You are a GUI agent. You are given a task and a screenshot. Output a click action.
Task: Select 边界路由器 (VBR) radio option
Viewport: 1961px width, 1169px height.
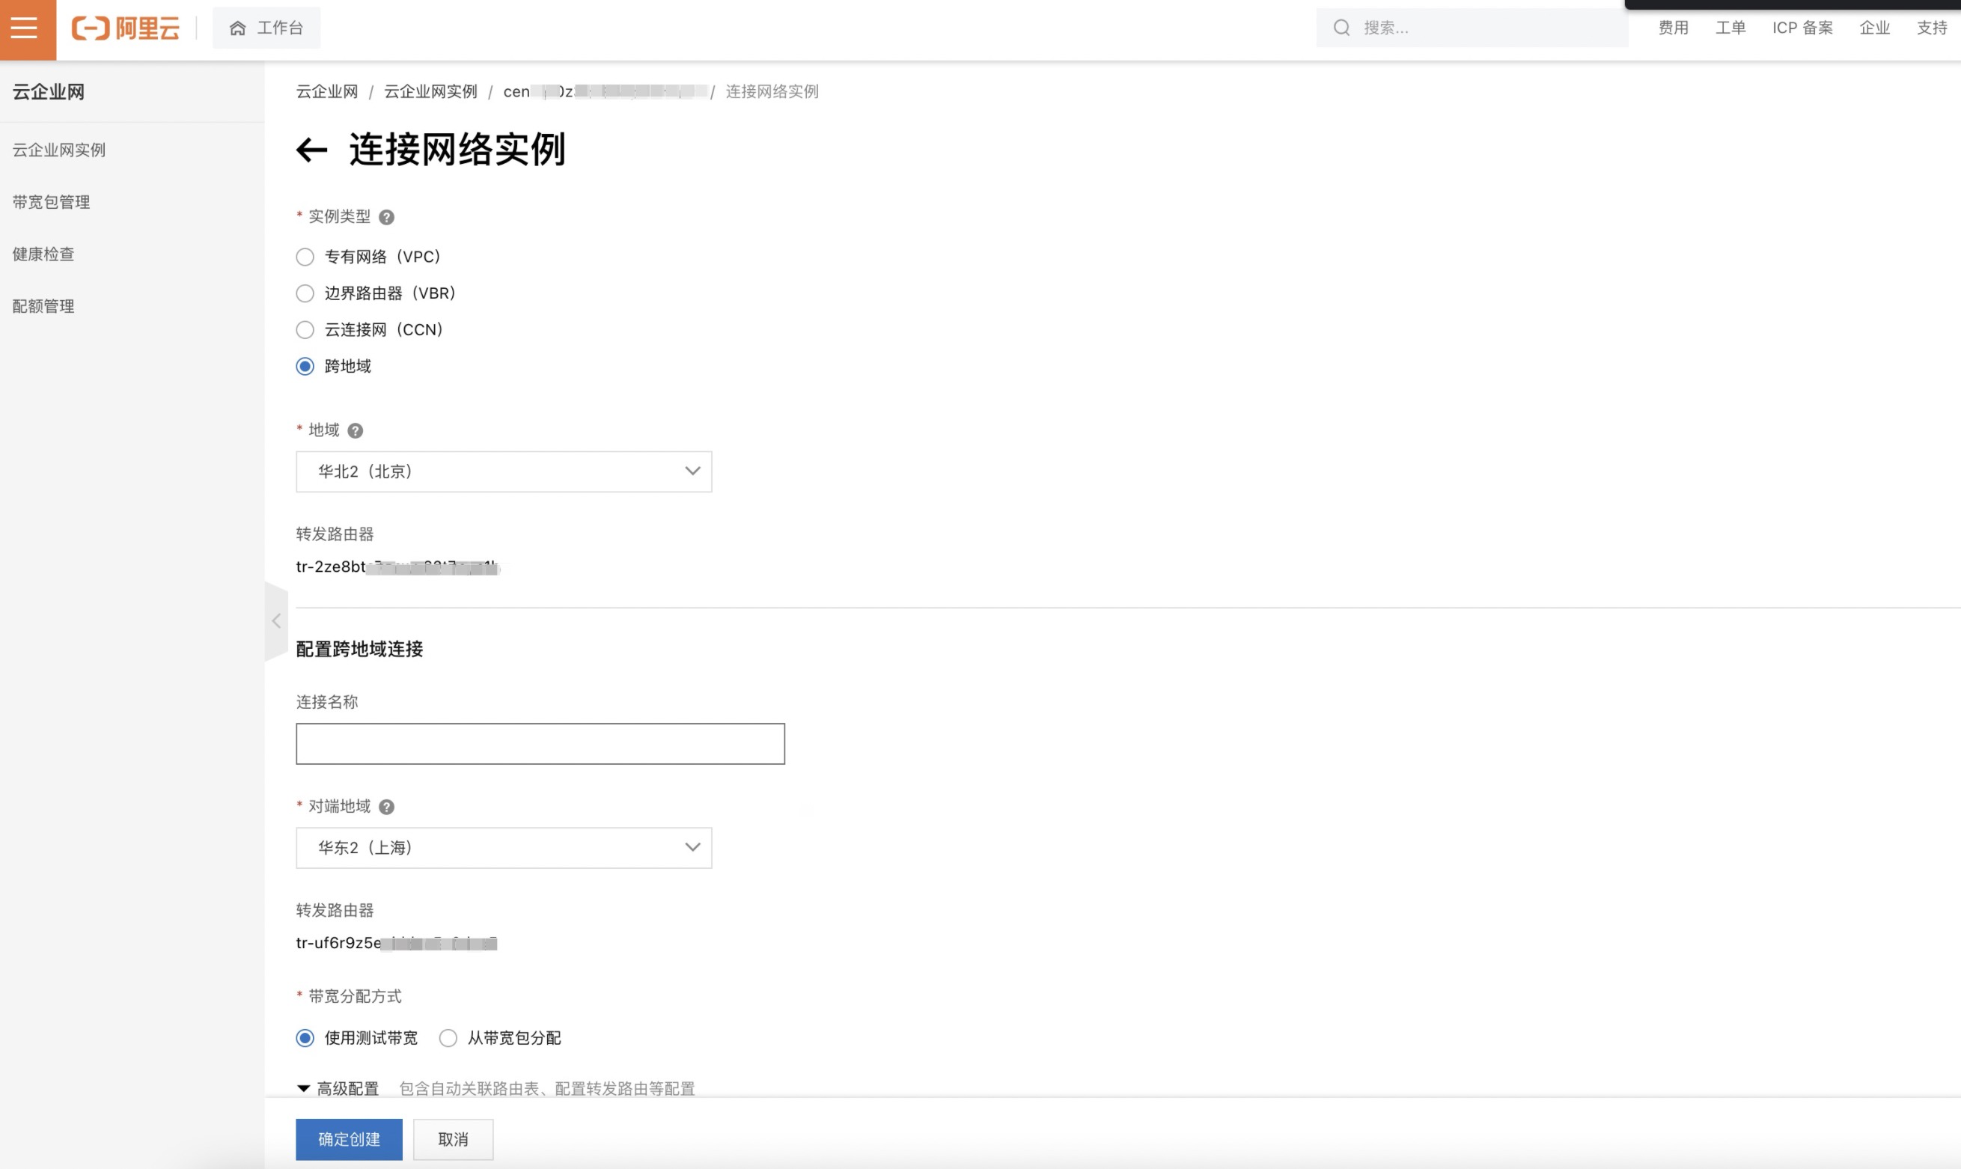point(305,294)
